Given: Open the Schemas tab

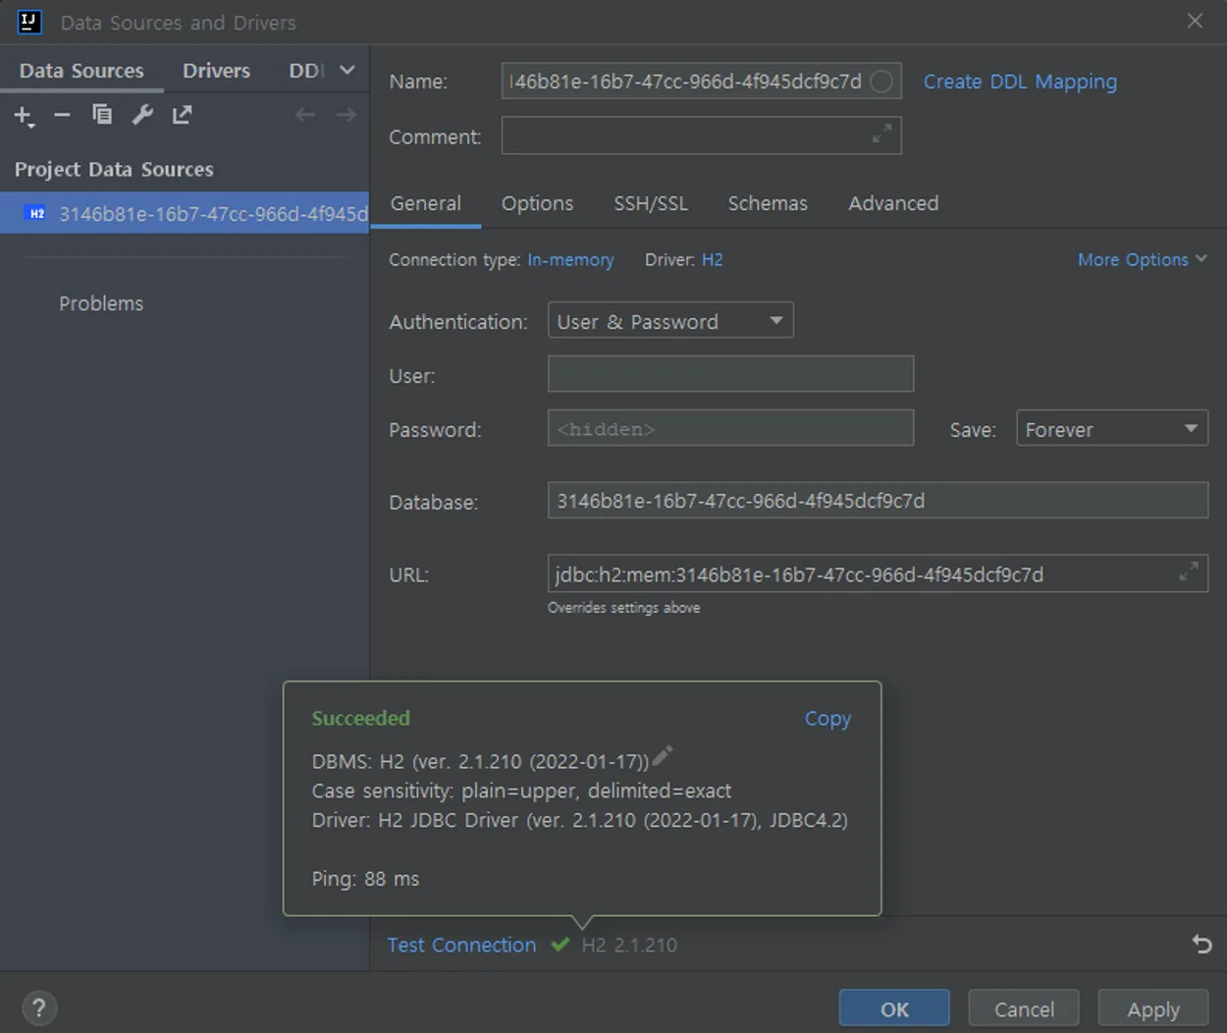Looking at the screenshot, I should point(768,203).
